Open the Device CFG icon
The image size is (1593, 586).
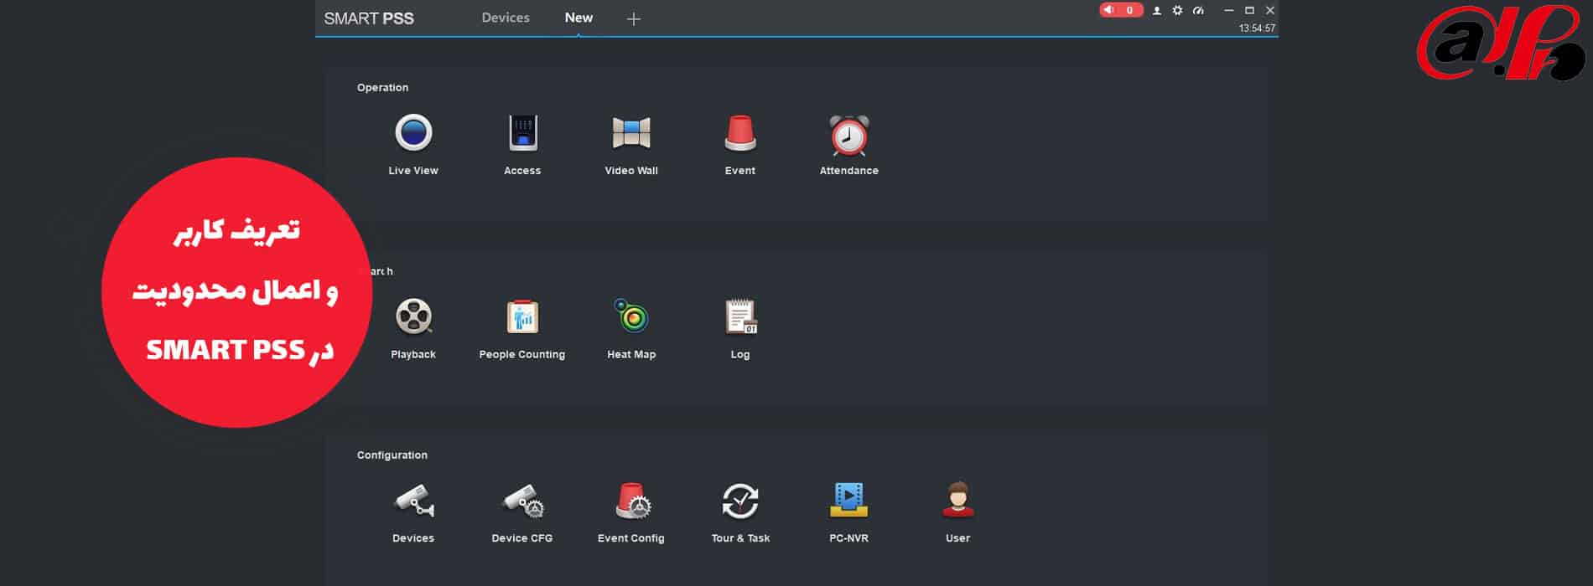pos(522,501)
